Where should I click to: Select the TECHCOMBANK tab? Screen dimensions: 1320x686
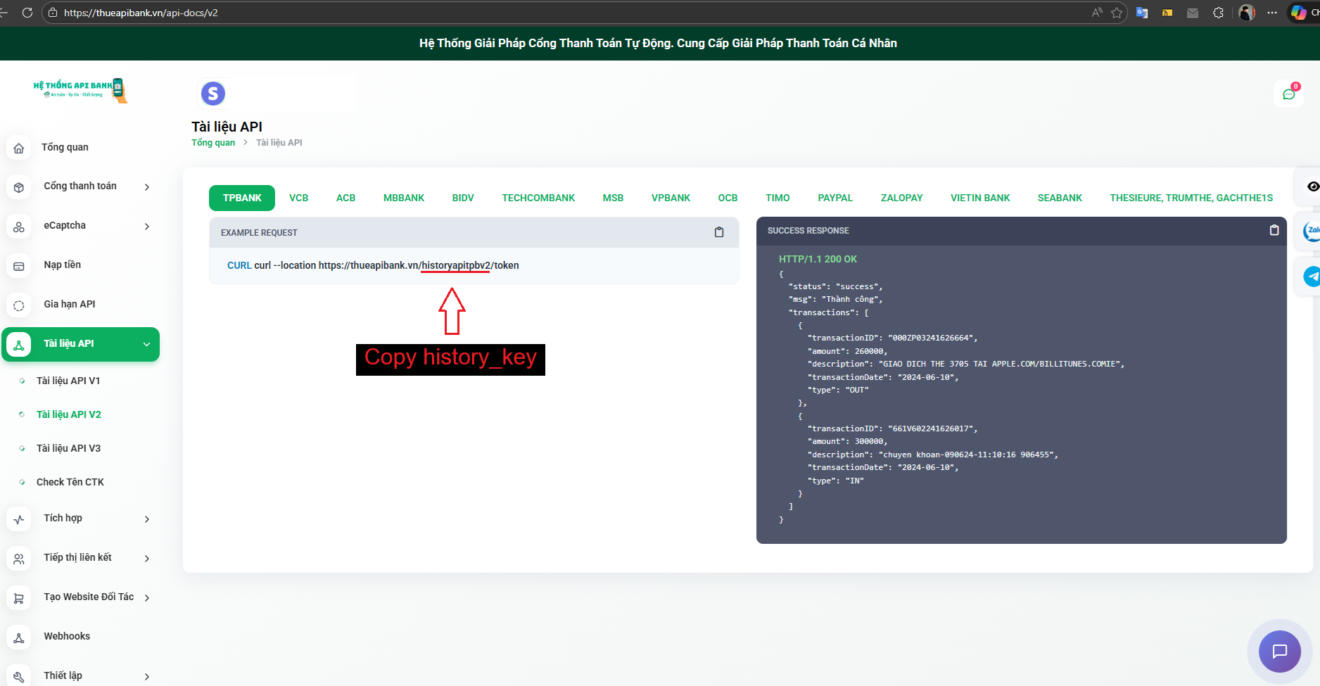click(538, 198)
